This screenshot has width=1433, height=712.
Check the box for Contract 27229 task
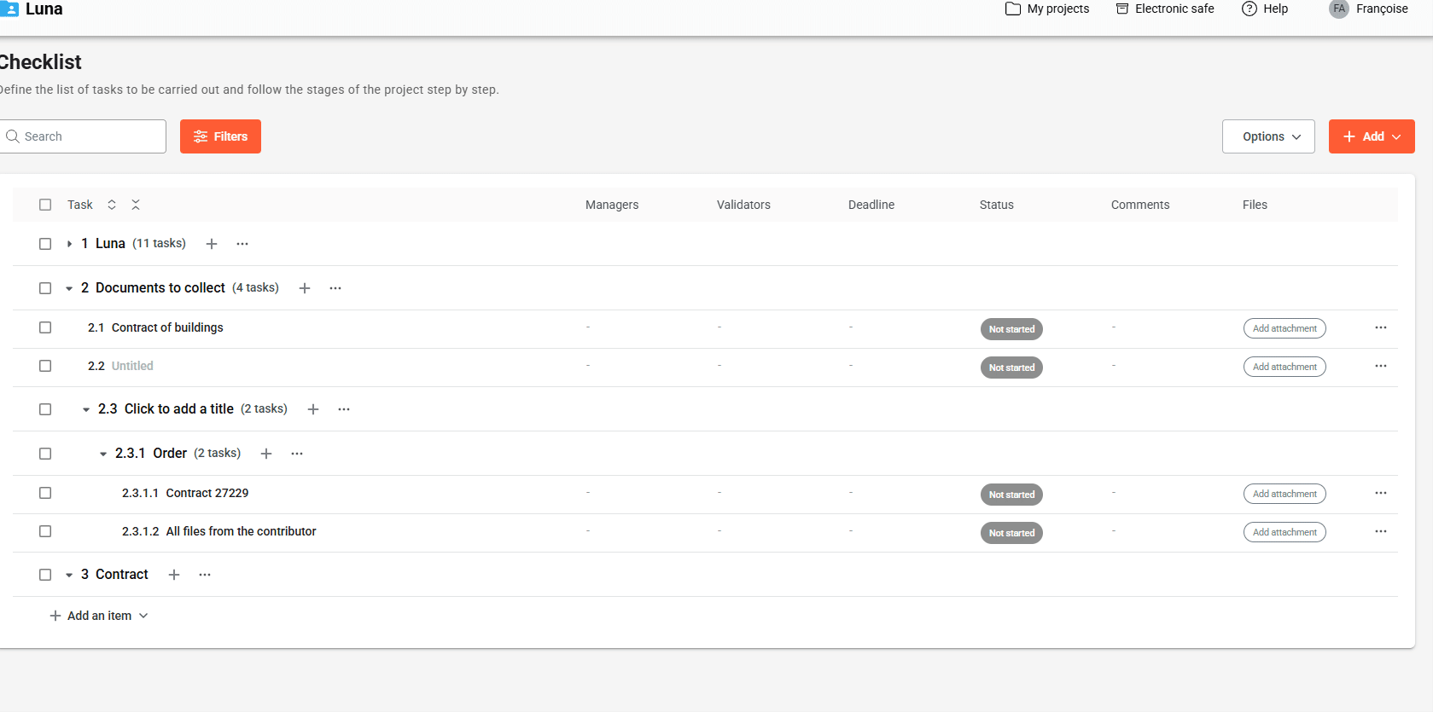coord(45,493)
